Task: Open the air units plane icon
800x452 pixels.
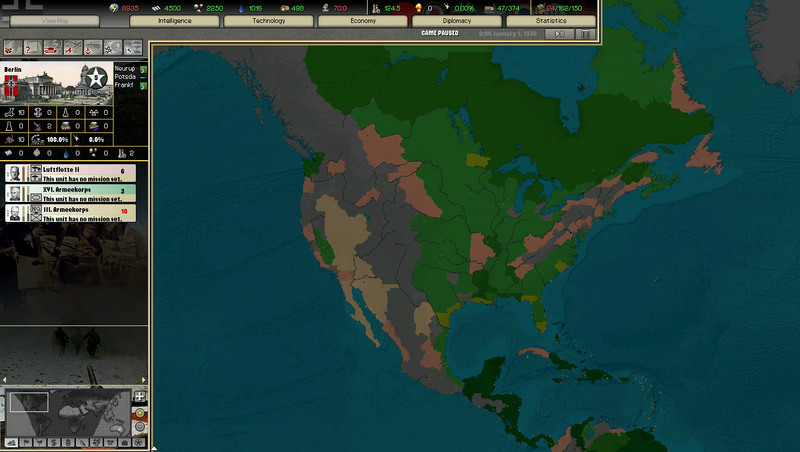Action: point(73,48)
